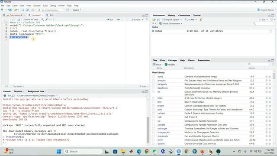Image resolution: width=277 pixels, height=156 pixels.
Task: Click the code tools wand icon
Action: (x=47, y=19)
